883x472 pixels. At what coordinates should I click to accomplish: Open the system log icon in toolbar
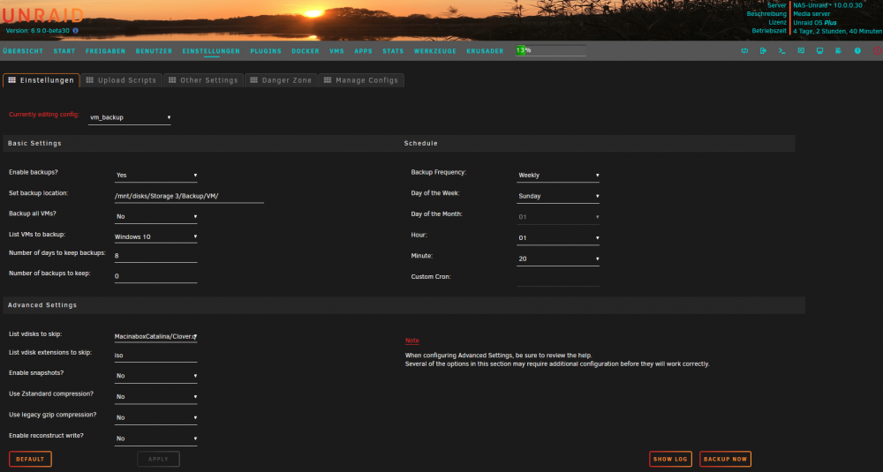(x=838, y=50)
